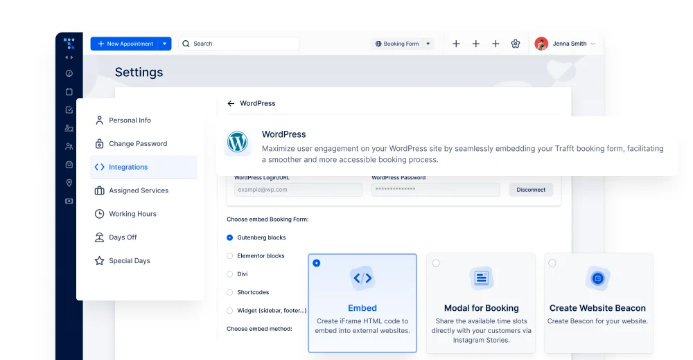Click the Settings page heading
Image resolution: width=693 pixels, height=360 pixels.
coord(139,72)
